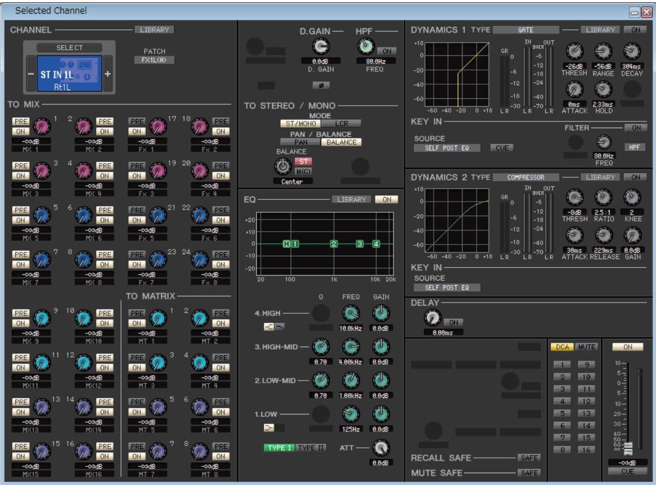This screenshot has height=485, width=656.
Task: Select LCR mode
Action: (x=342, y=124)
